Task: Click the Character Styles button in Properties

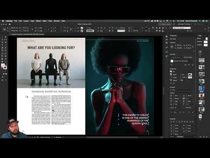Action: pyautogui.click(x=188, y=57)
